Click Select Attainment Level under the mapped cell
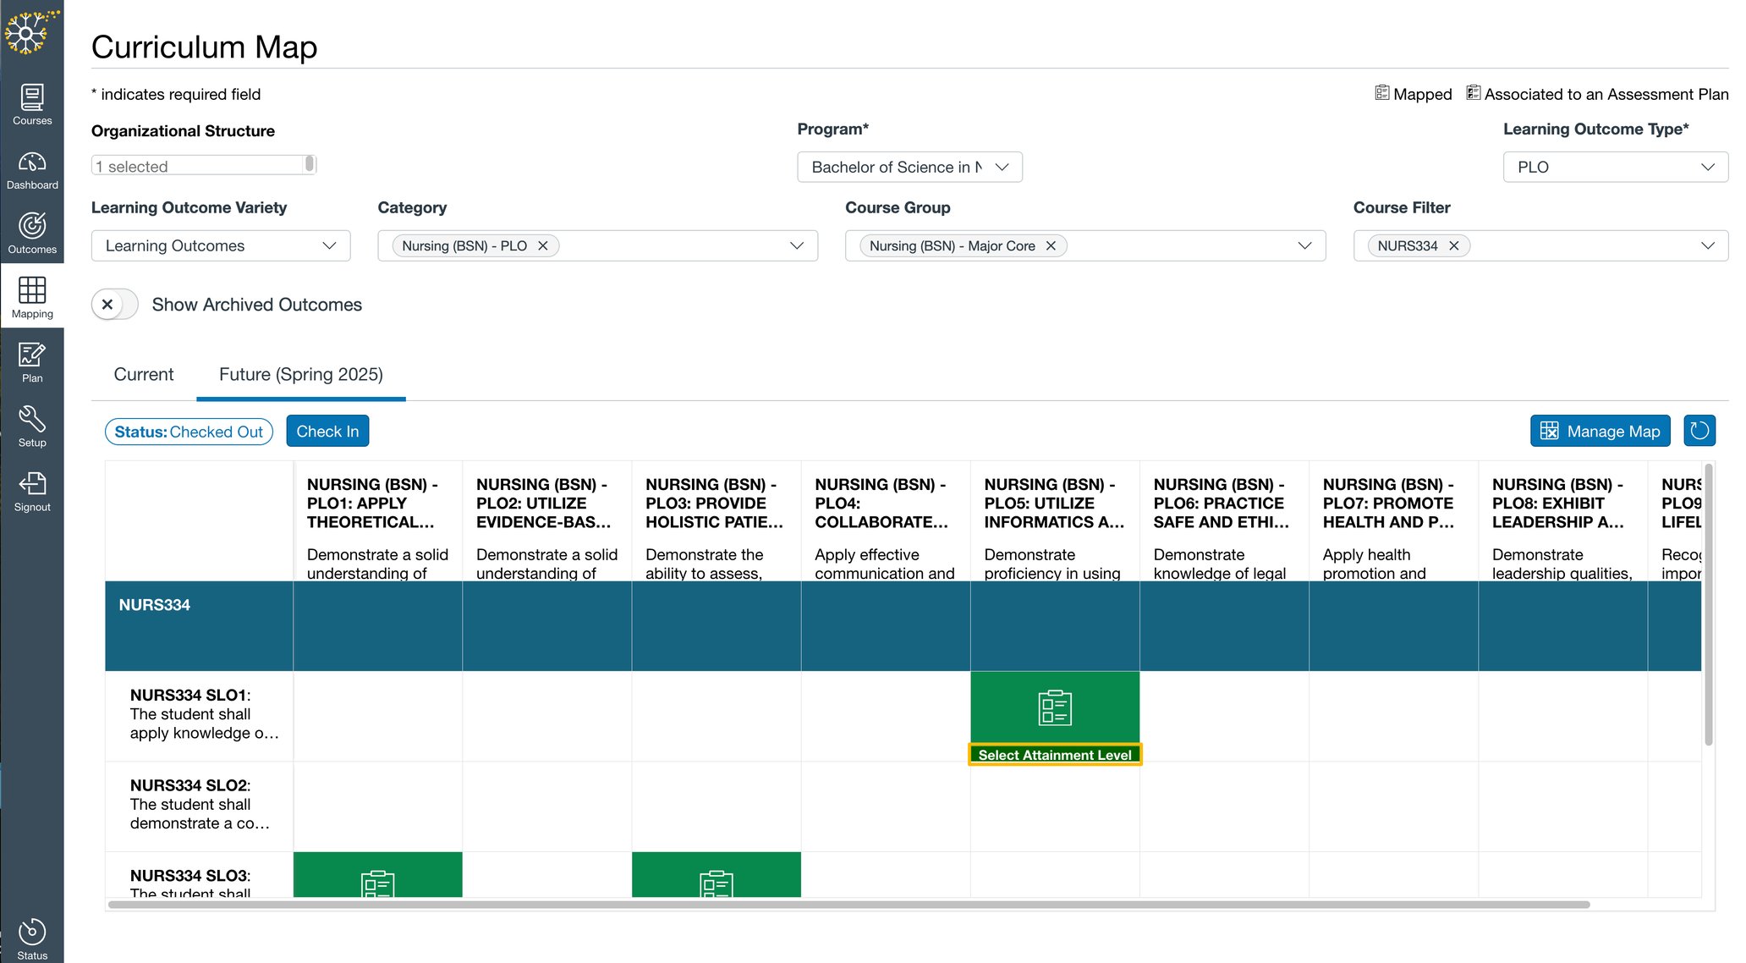 (1054, 754)
